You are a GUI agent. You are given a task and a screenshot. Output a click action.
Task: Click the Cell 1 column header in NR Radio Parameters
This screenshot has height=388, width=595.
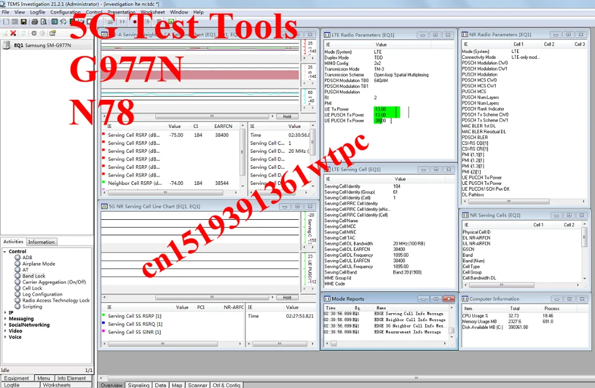coord(518,45)
